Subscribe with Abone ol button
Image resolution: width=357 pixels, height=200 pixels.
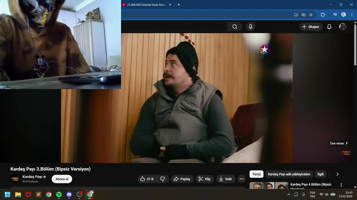click(x=62, y=179)
